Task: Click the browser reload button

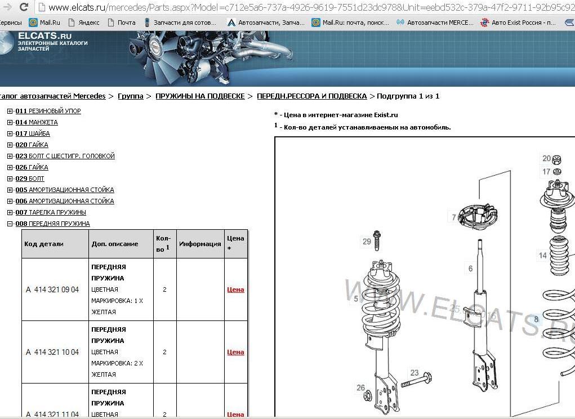Action: pos(24,7)
